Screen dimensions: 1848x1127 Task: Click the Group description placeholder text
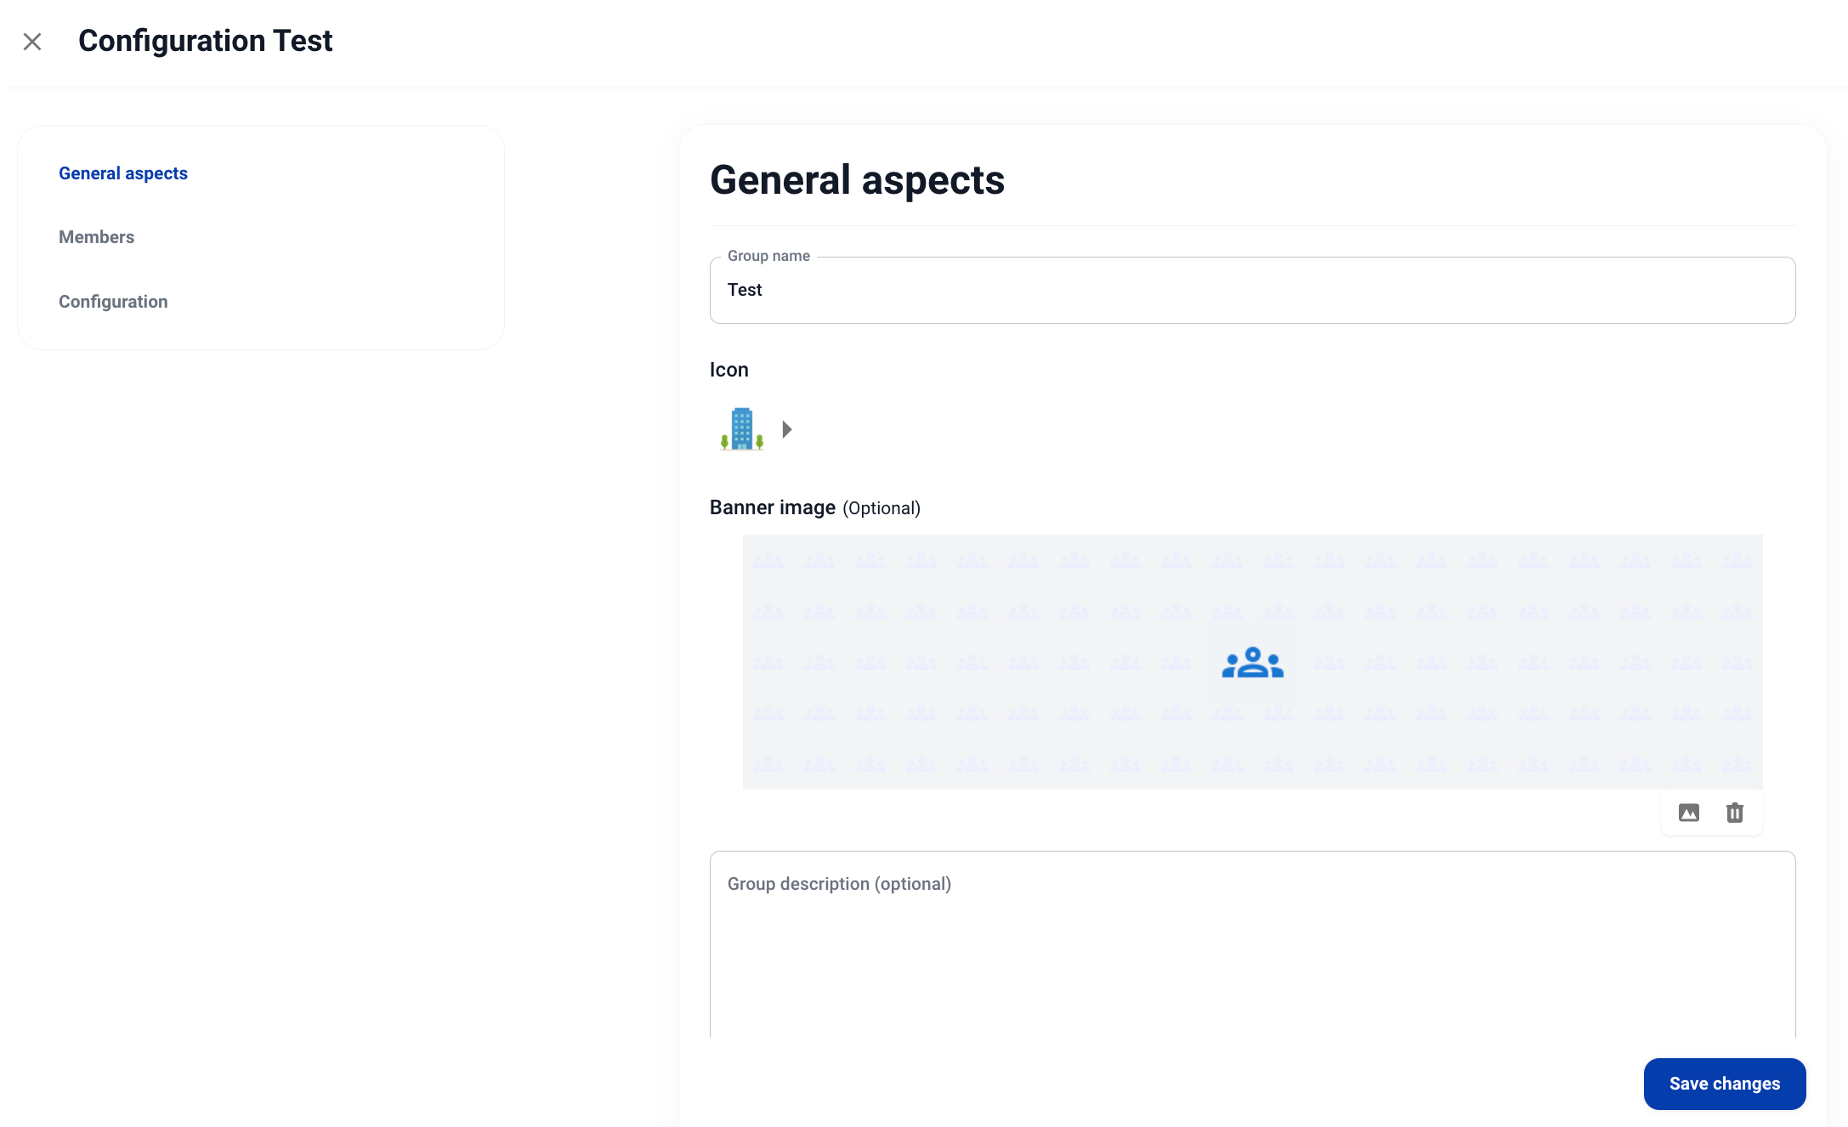pos(839,884)
